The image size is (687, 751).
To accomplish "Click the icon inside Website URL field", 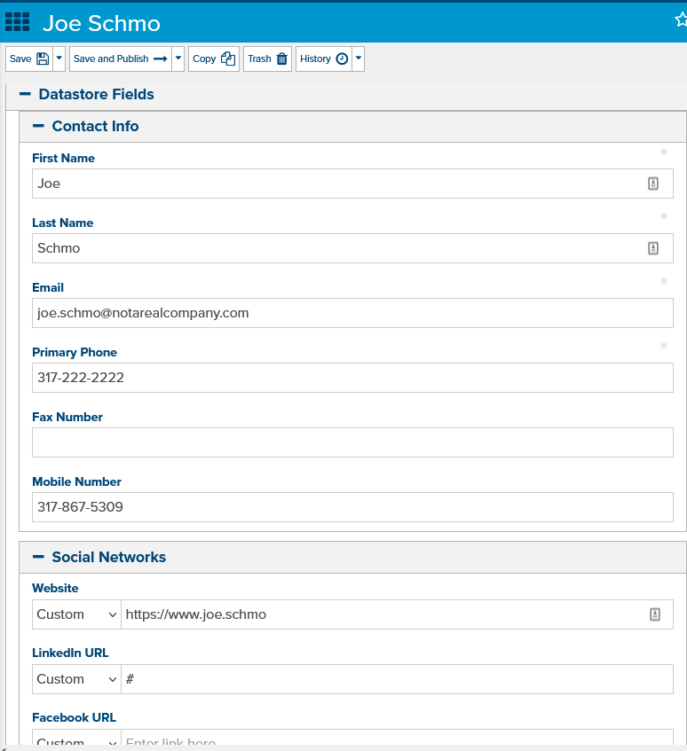I will (x=655, y=614).
